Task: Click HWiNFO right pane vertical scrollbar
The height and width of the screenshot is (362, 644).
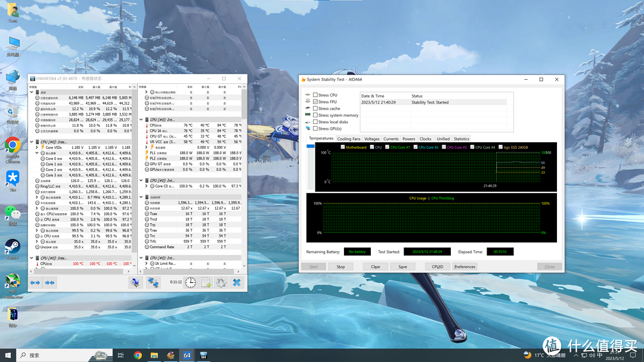Action: pyautogui.click(x=244, y=104)
